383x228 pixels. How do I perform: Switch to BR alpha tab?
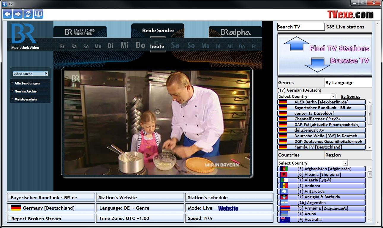(235, 32)
